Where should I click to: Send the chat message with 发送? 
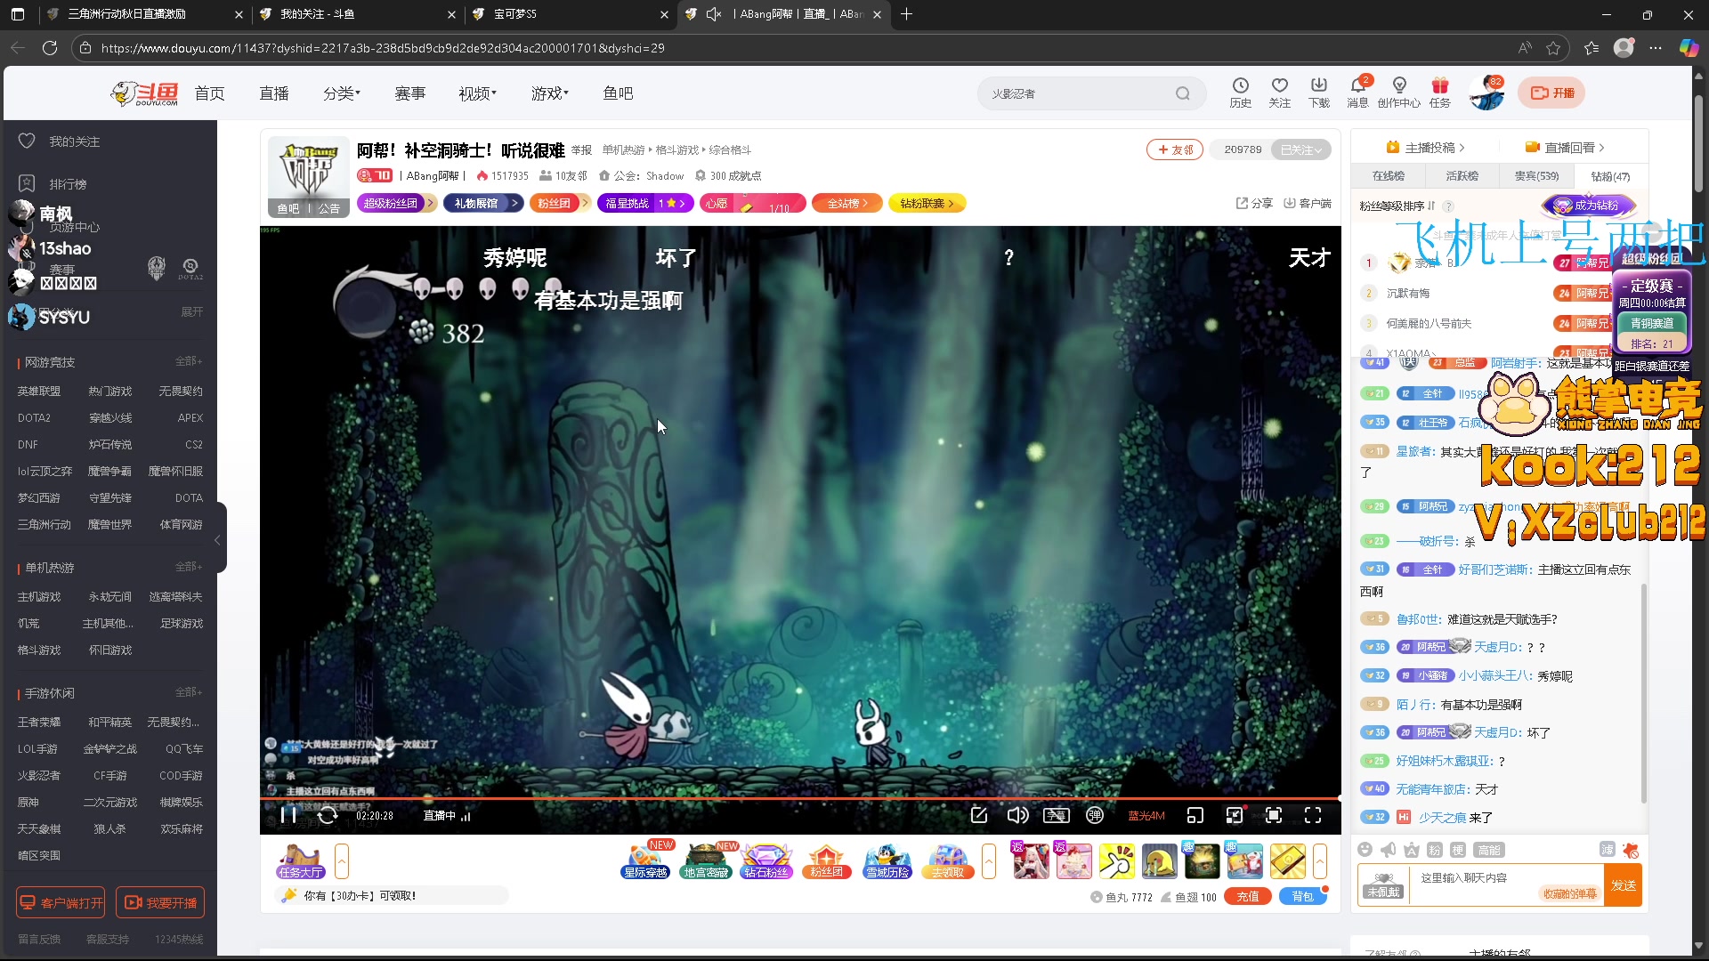click(x=1624, y=885)
